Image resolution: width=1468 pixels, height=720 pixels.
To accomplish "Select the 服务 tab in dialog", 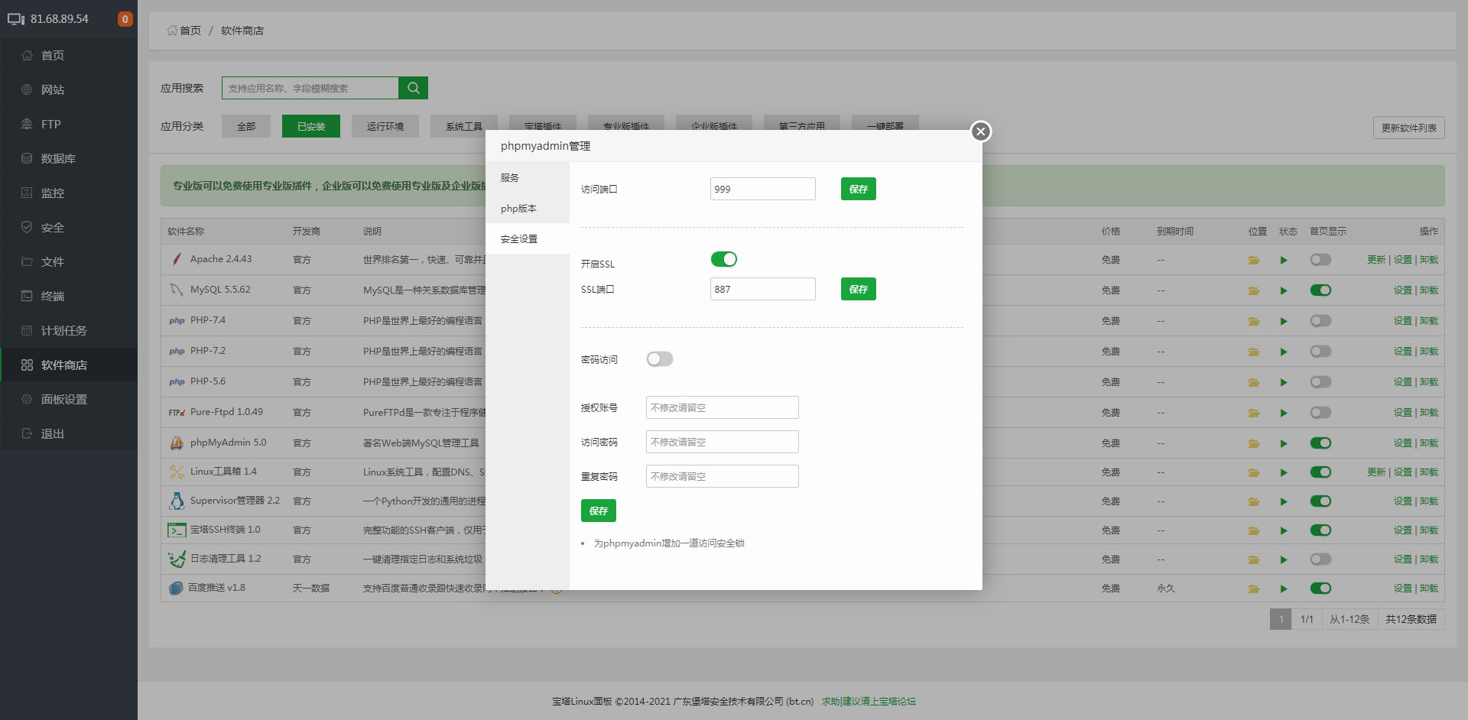I will point(528,177).
